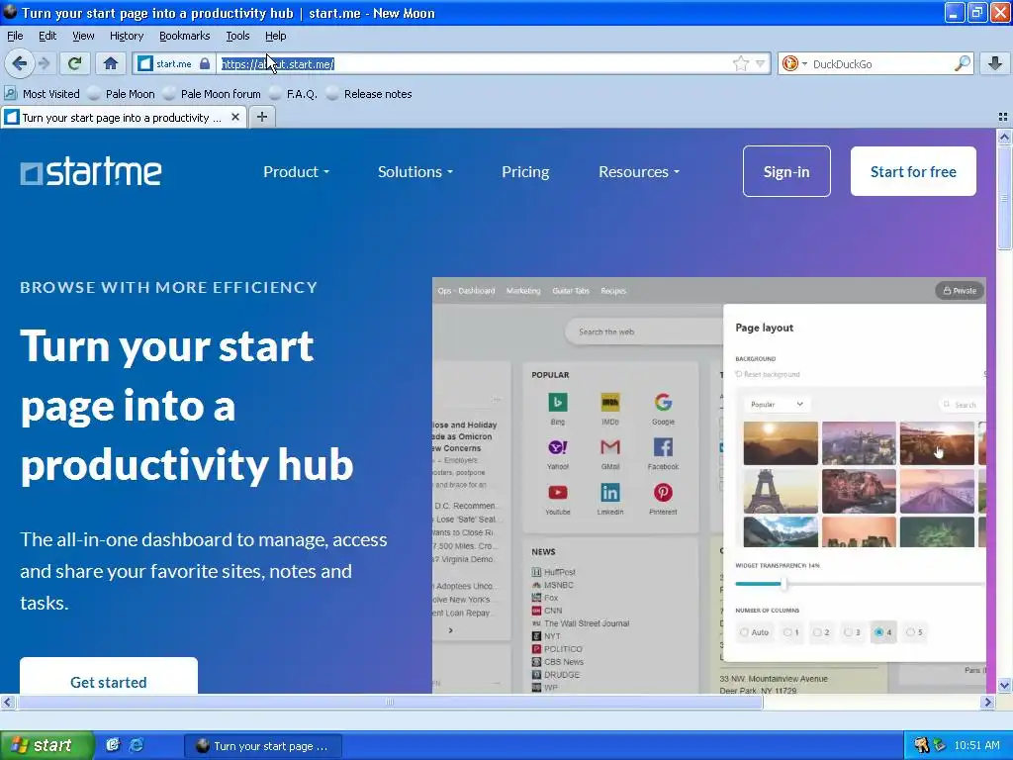The height and width of the screenshot is (760, 1013).
Task: Open the Most Visited bookmarks icon
Action: (x=10, y=93)
